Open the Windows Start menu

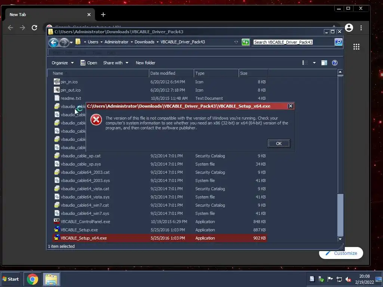10,279
